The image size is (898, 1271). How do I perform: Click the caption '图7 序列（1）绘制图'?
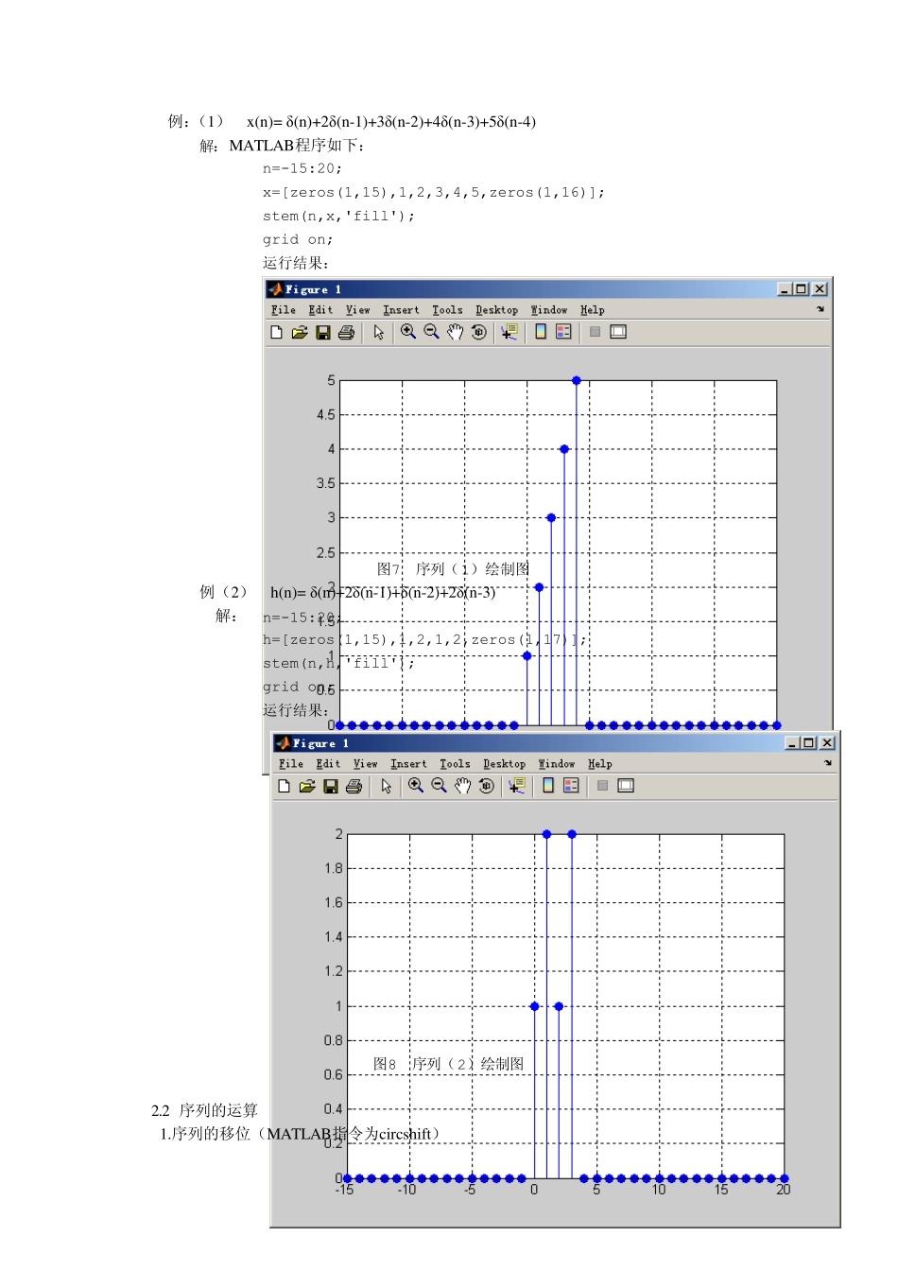(x=453, y=568)
